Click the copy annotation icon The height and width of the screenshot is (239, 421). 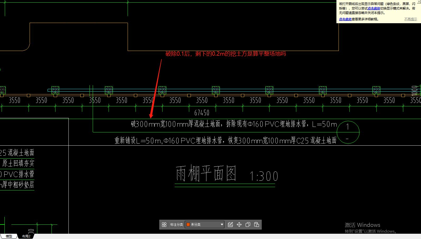[x=248, y=224]
